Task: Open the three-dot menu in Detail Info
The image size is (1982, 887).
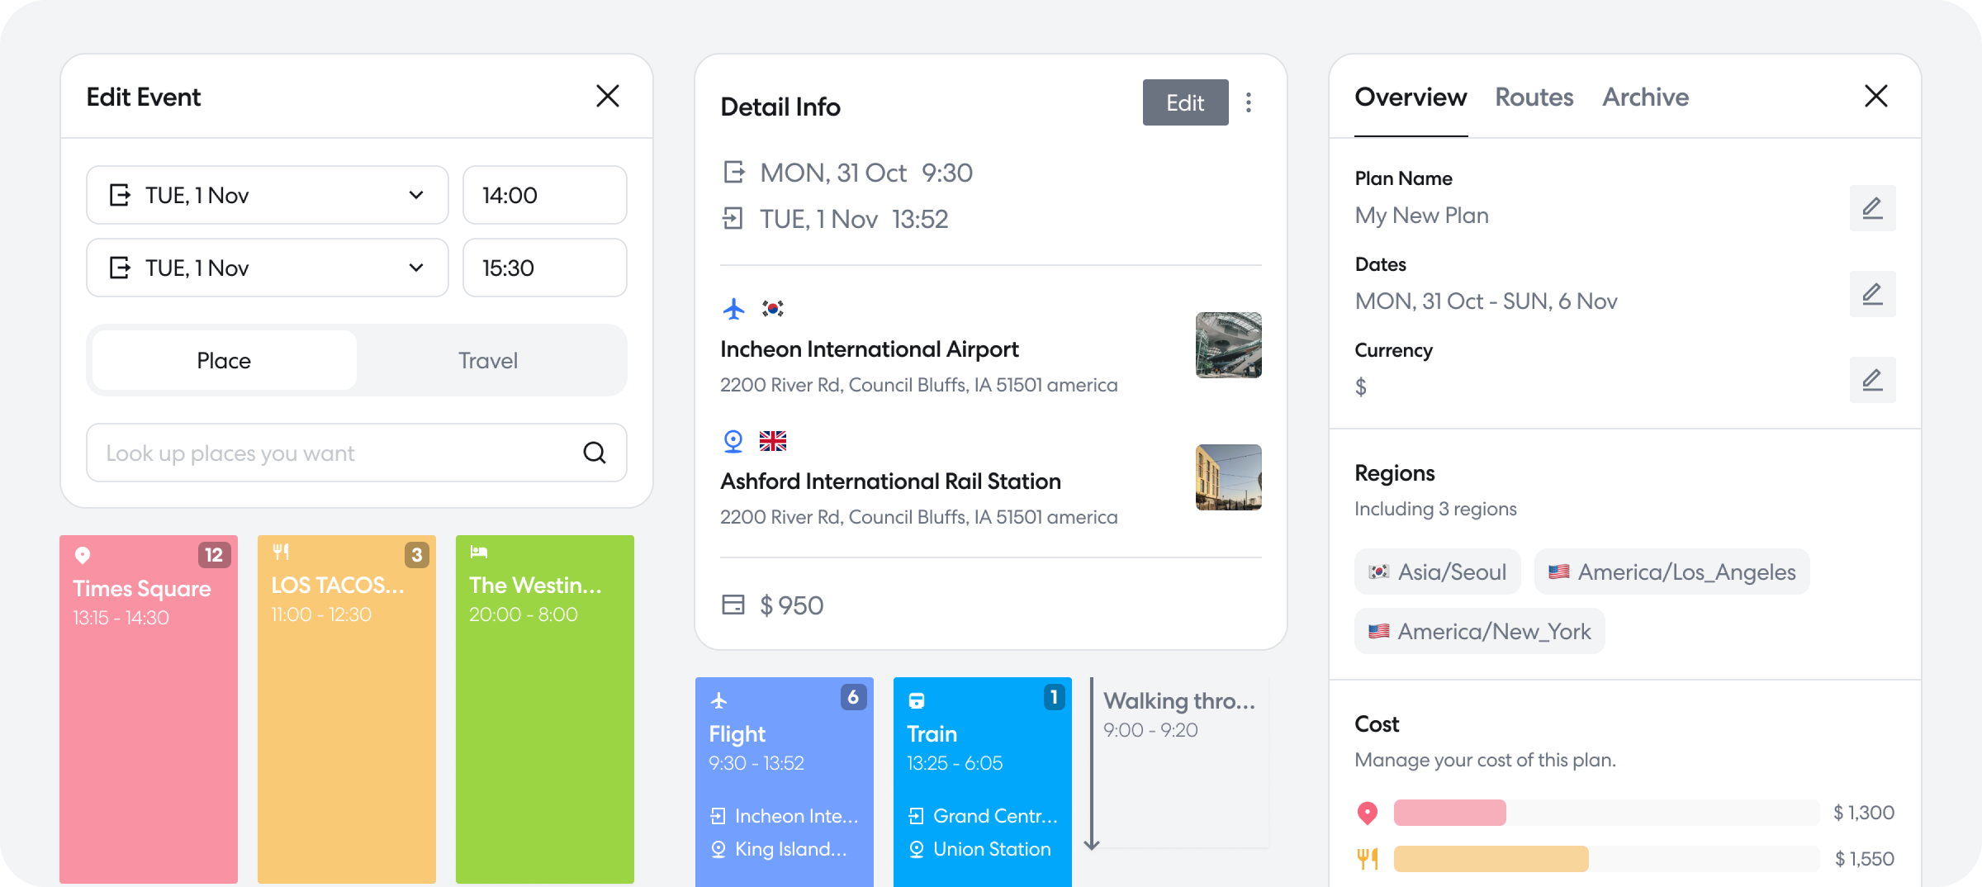Action: (x=1249, y=102)
